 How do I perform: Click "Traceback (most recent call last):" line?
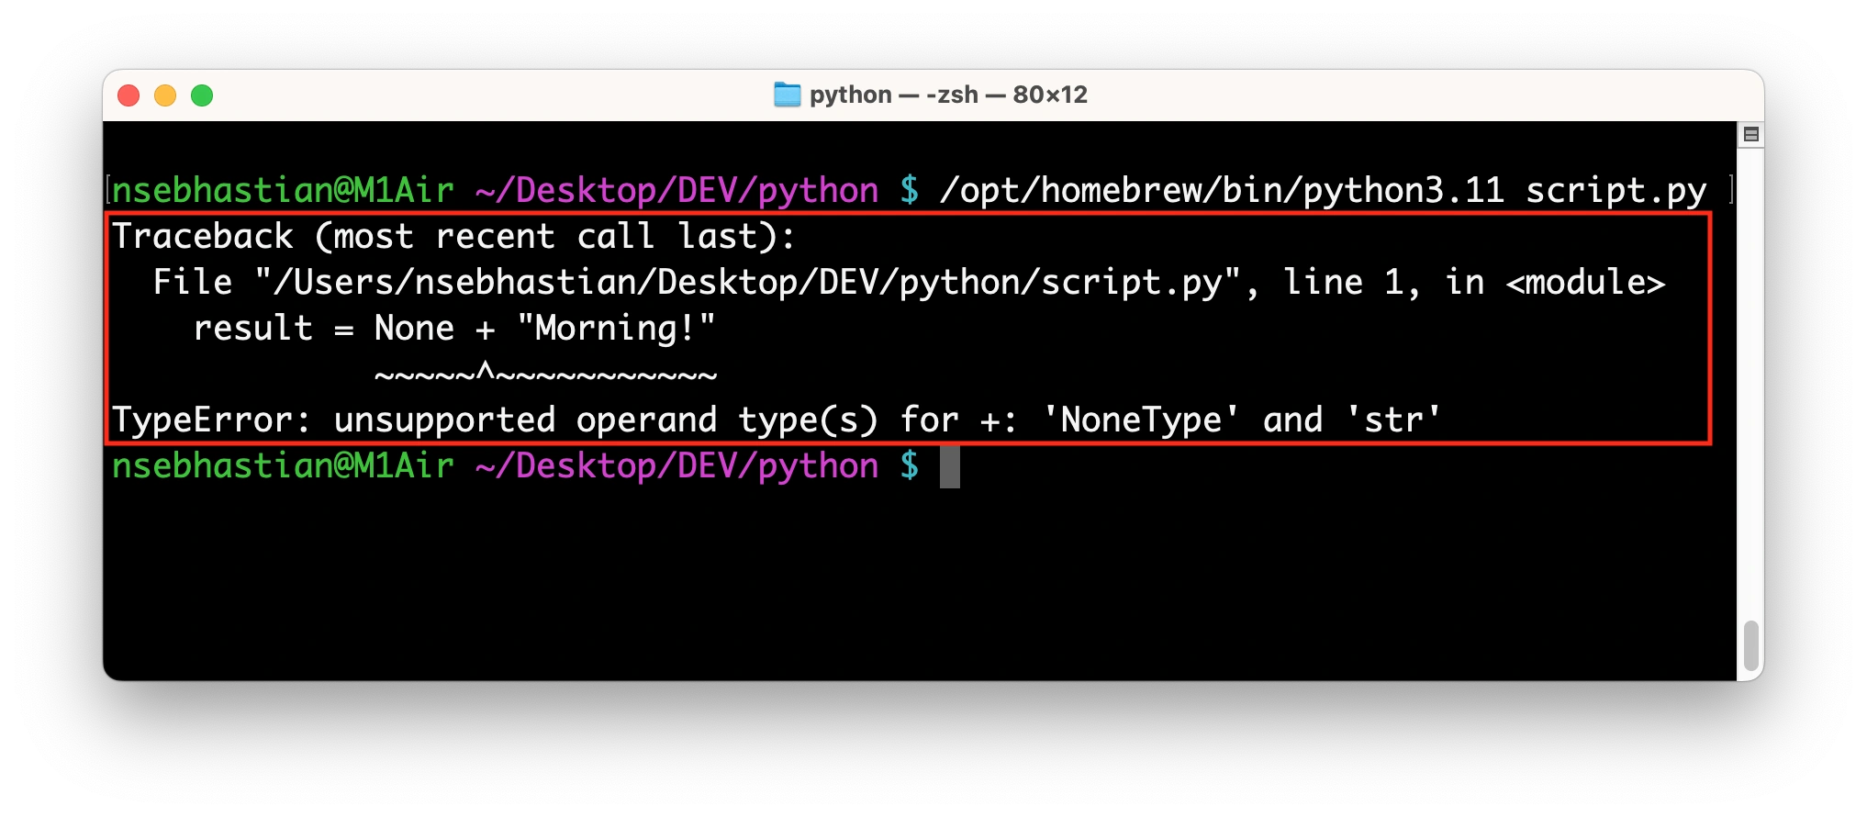(x=453, y=237)
